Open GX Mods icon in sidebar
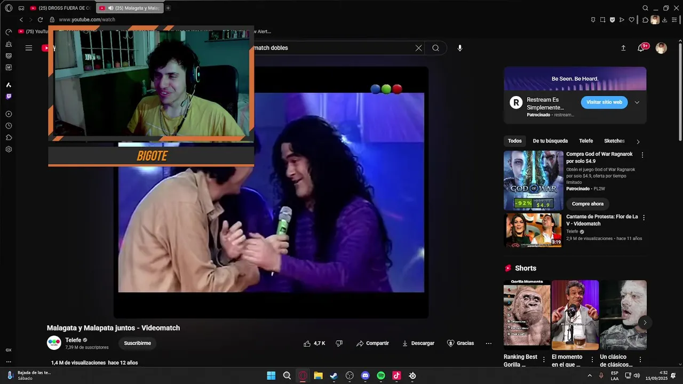Viewport: 683px width, 384px height. pyautogui.click(x=9, y=55)
